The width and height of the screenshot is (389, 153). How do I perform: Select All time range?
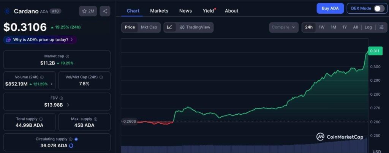coord(356,27)
